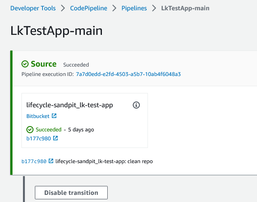Viewport: 257px width, 202px height.
Task: Open the Developer Tools breadcrumb link
Action: [x=33, y=8]
